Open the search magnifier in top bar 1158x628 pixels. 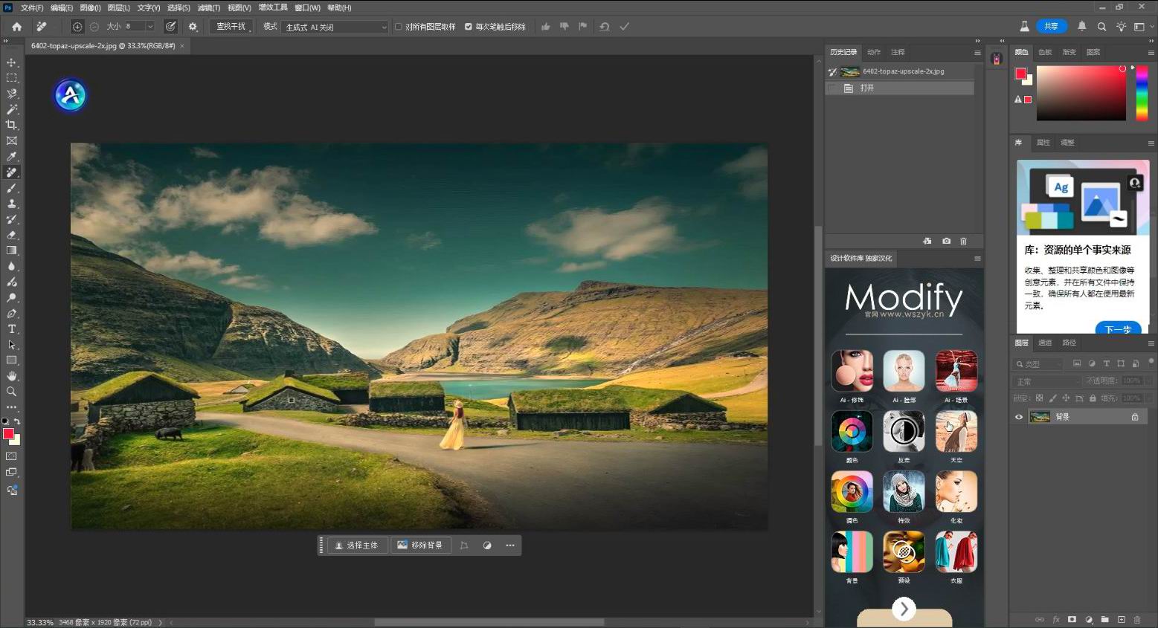[x=1102, y=27]
